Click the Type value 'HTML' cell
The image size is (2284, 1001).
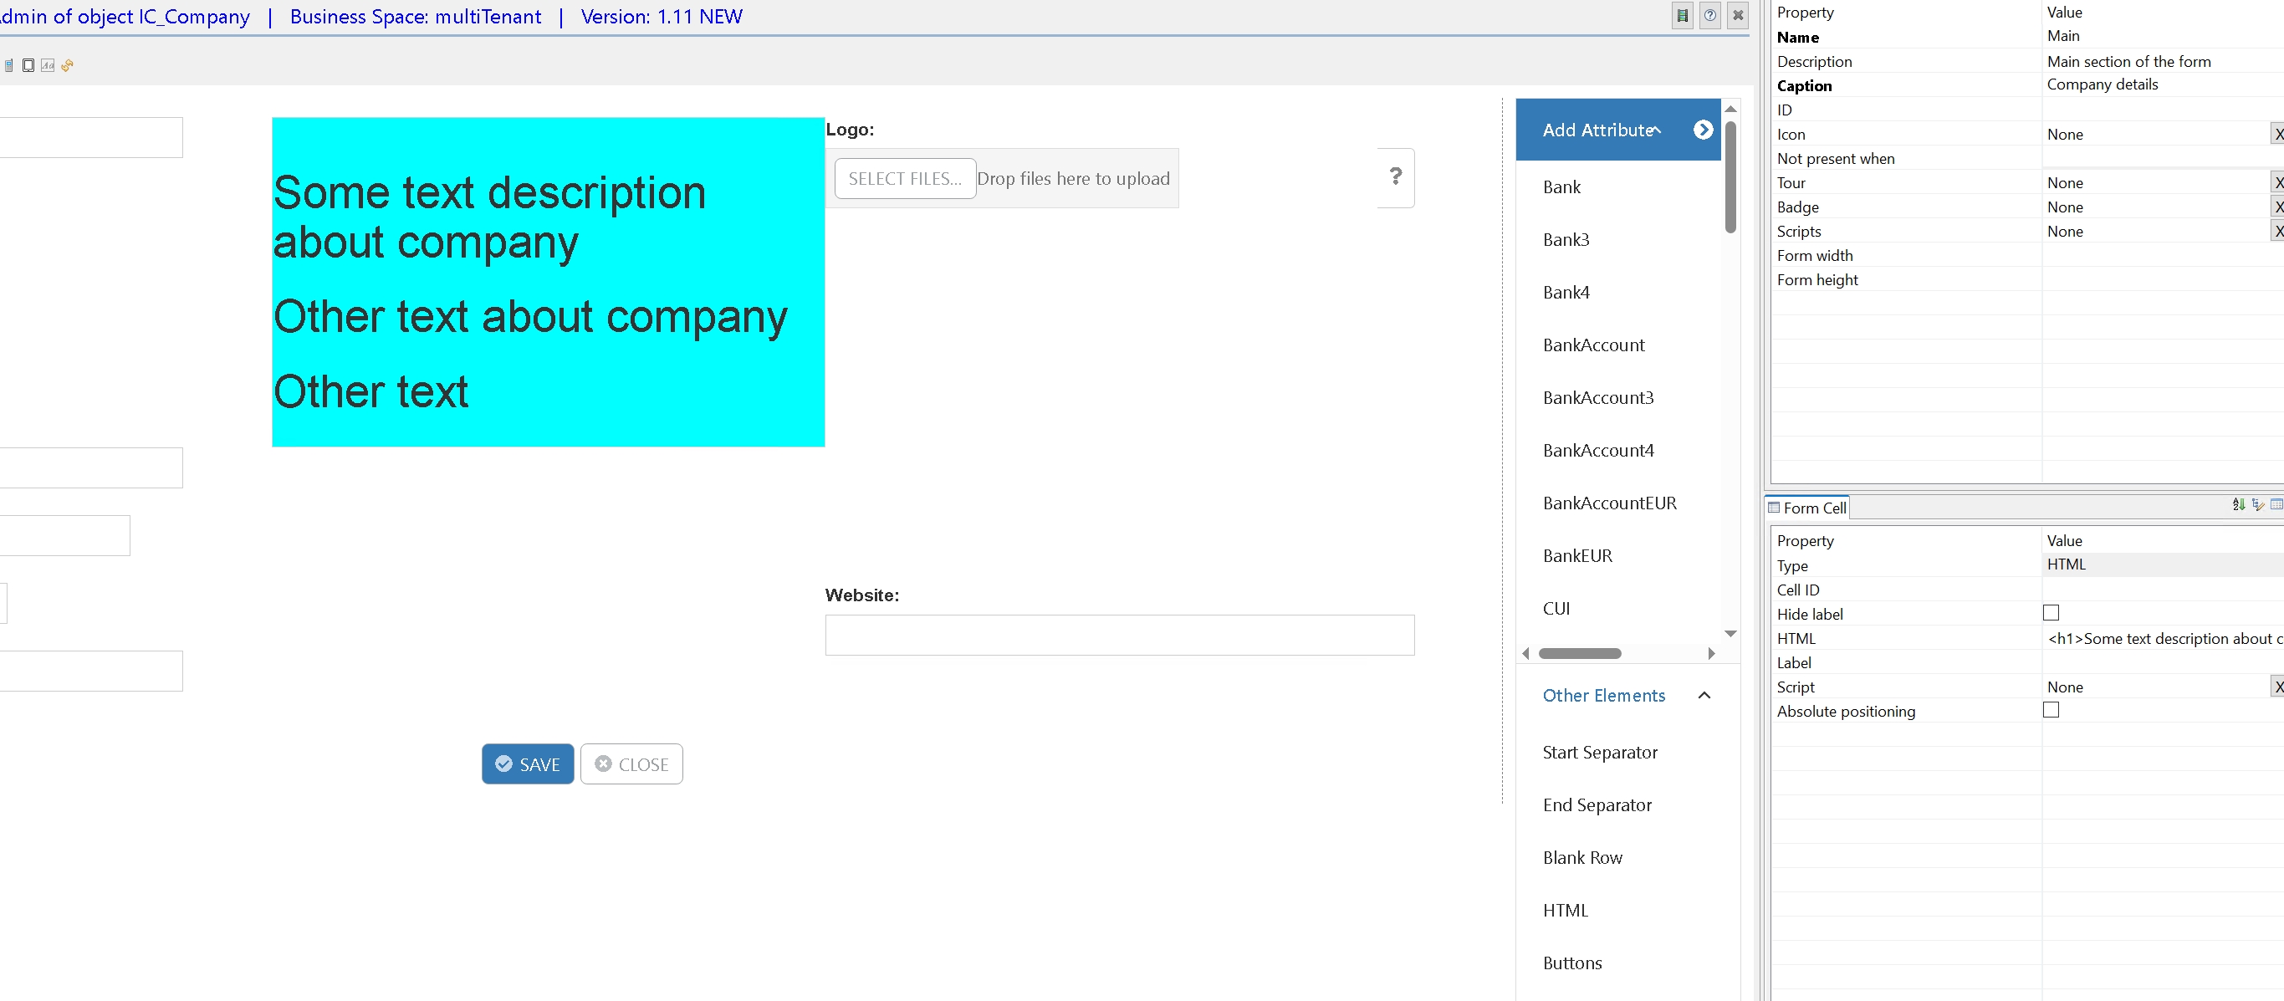pyautogui.click(x=2163, y=564)
